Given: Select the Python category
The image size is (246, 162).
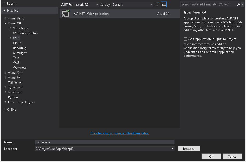Looking at the screenshot, I should (x=13, y=97).
